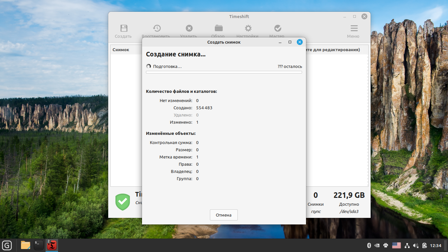Click the Восстановить restore toolbar icon

coord(156,29)
